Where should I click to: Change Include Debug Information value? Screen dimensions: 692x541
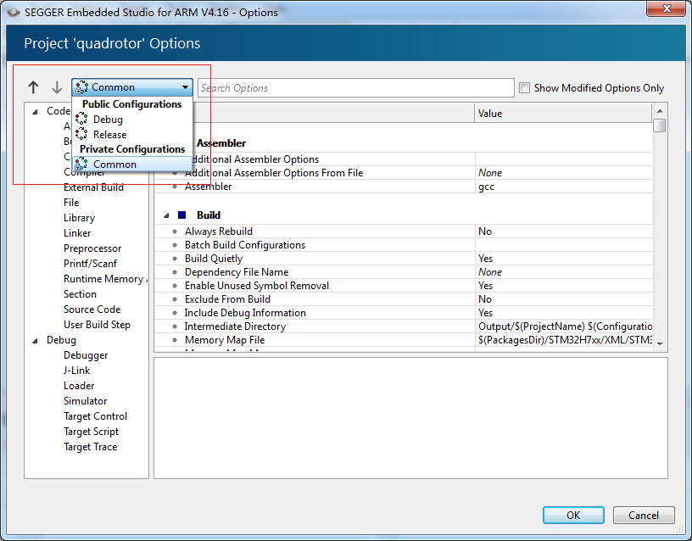pos(564,313)
